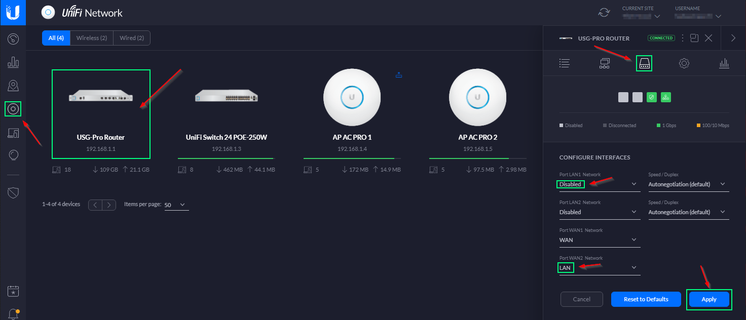Switch to the Wired (2) tab
The height and width of the screenshot is (320, 746).
pyautogui.click(x=131, y=38)
